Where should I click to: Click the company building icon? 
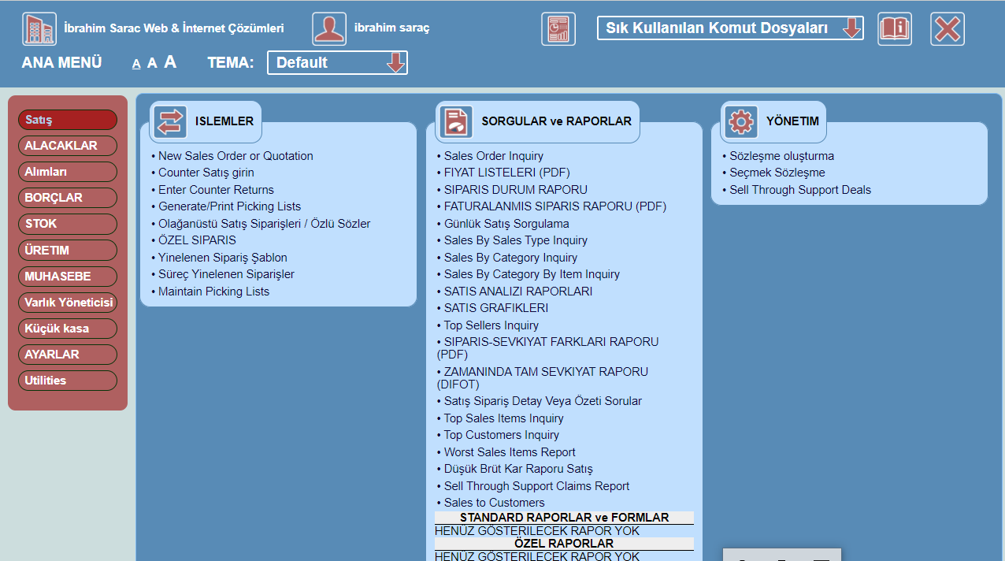(39, 28)
